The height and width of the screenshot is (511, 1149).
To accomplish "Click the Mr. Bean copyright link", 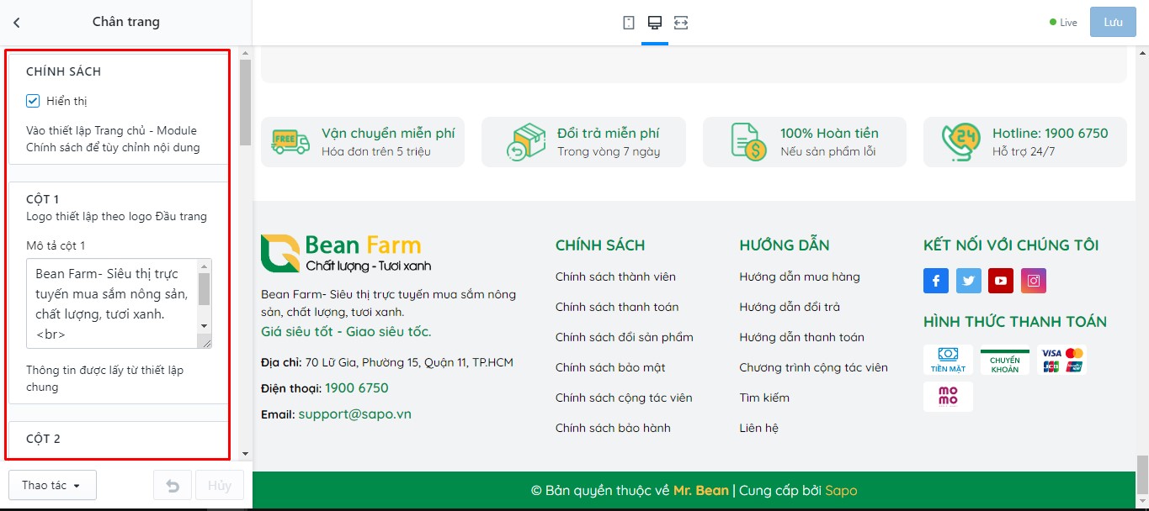I will click(x=701, y=490).
